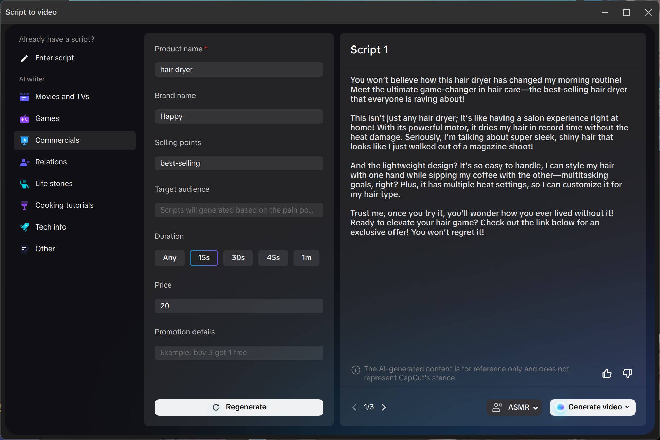Image resolution: width=660 pixels, height=440 pixels.
Task: Go to the next script with right chevron
Action: tap(384, 407)
